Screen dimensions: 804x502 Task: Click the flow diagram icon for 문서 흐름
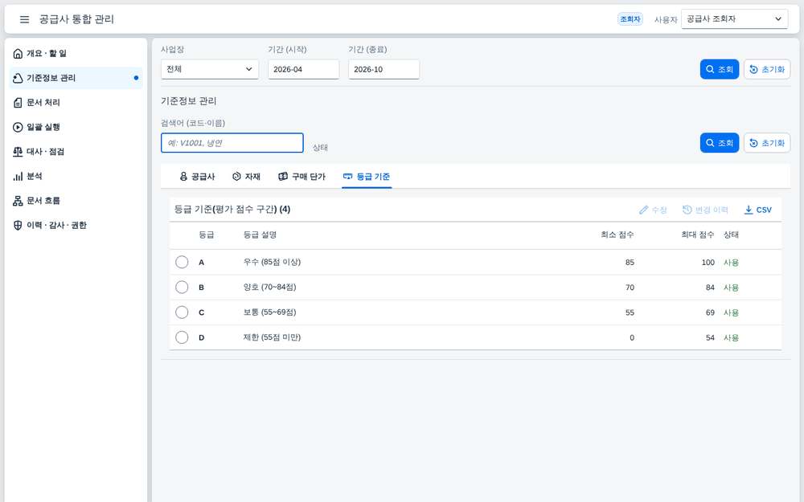[x=18, y=201]
